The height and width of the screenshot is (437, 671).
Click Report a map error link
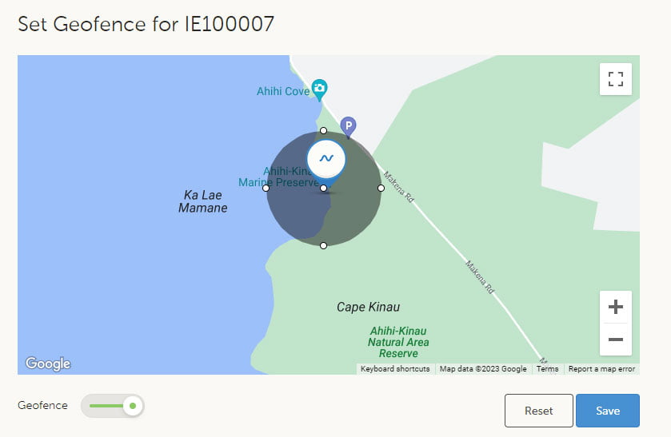point(601,369)
